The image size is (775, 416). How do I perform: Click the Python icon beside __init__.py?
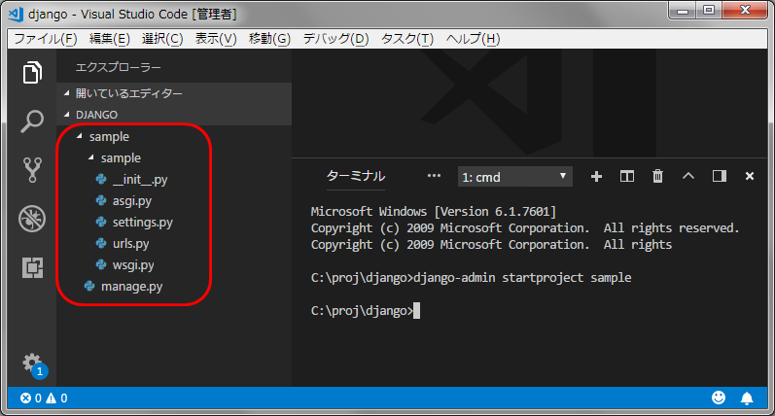click(x=101, y=180)
